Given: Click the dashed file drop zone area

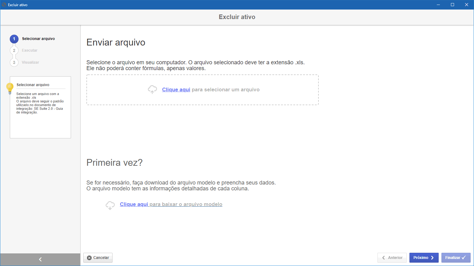Looking at the screenshot, I should point(203,90).
